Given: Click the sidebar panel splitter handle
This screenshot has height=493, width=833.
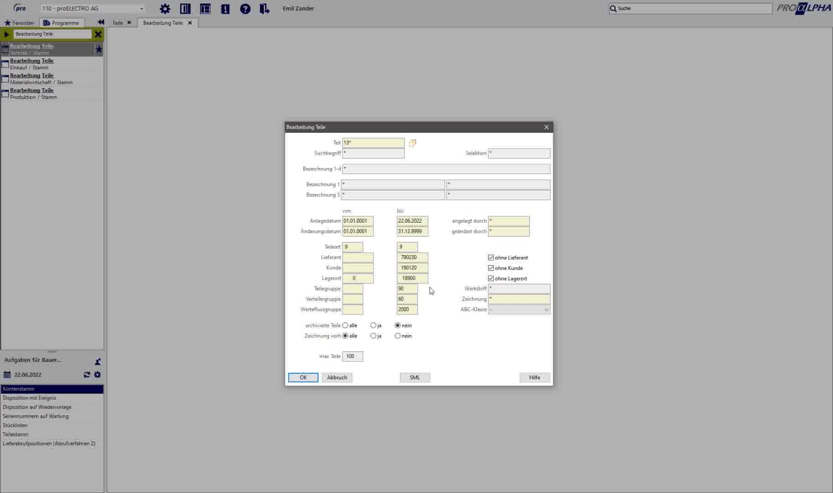Looking at the screenshot, I should click(52, 351).
